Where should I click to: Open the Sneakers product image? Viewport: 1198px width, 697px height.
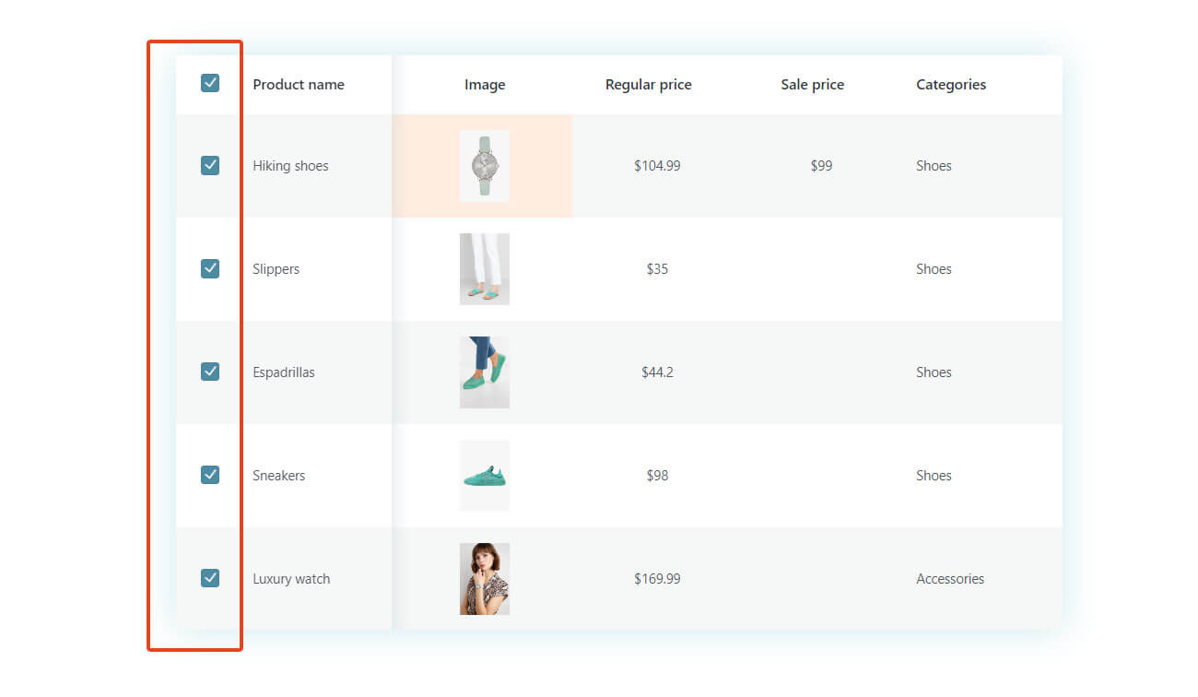click(x=485, y=476)
